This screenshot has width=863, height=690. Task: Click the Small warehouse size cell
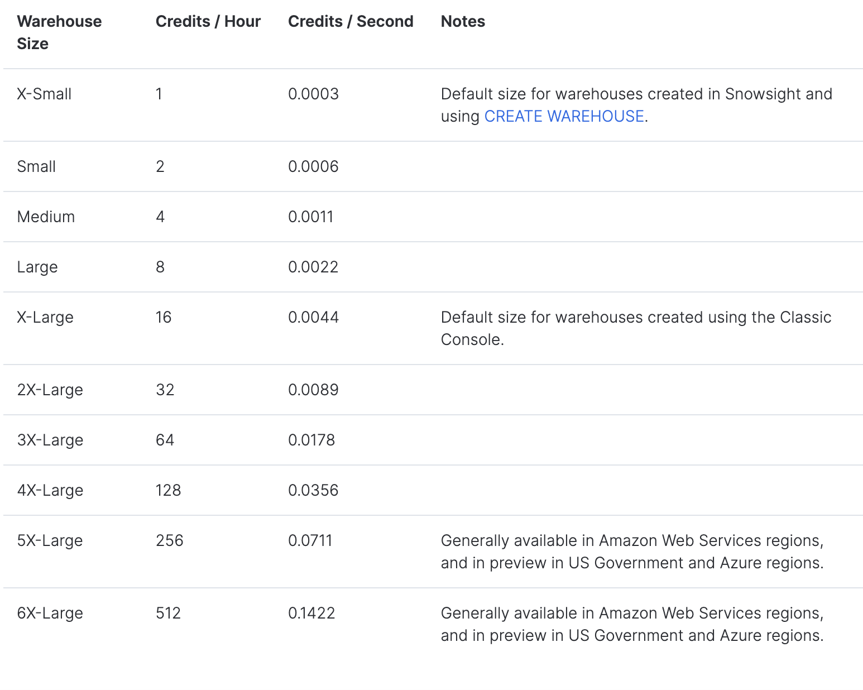point(36,166)
